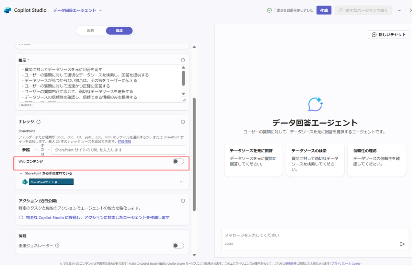The width and height of the screenshot is (412, 265).
Task: Select the データソースを元に回答 prompt card
Action: coord(253,160)
